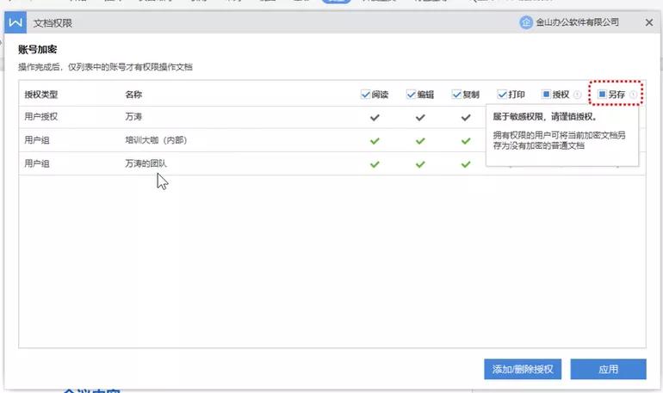Select the 万涛的团队 name cell
The height and width of the screenshot is (393, 663).
(x=146, y=163)
